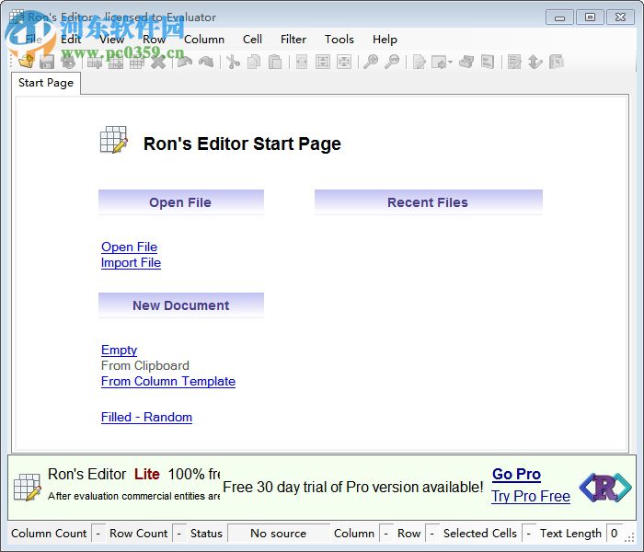This screenshot has height=552, width=644.
Task: Click the Undo arrow toolbar icon
Action: coord(185,62)
